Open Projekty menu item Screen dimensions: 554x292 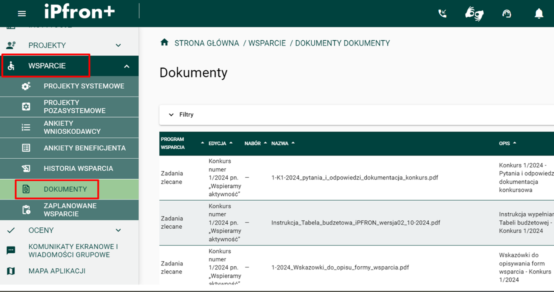pos(69,45)
